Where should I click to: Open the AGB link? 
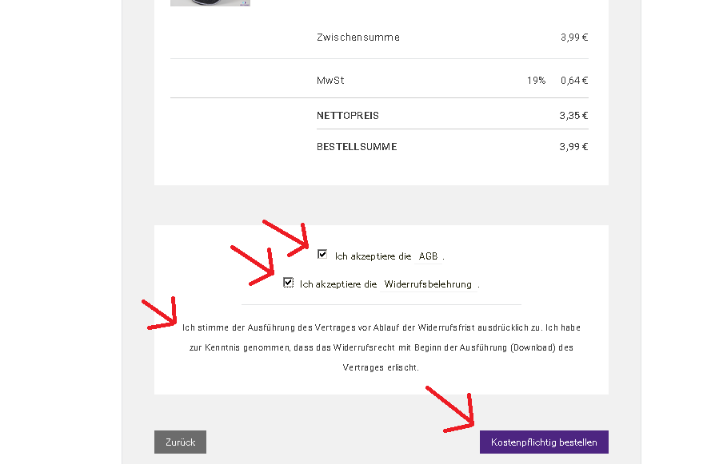point(428,256)
